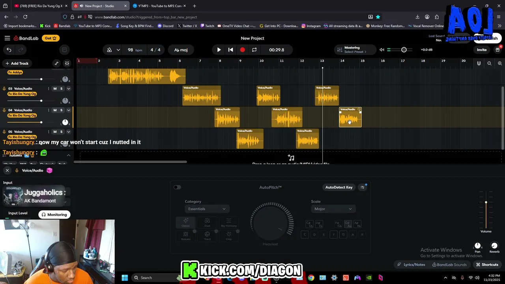Screen dimensions: 505x284
Task: Solo track 03 Voice/Audio
Action: click(x=61, y=89)
